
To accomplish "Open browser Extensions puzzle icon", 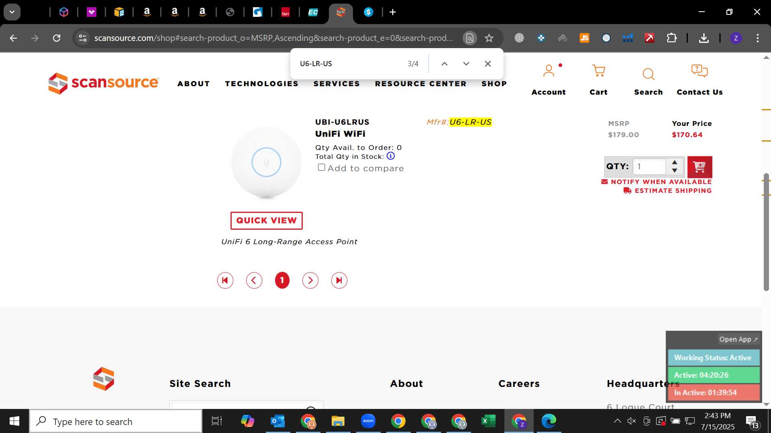I will pyautogui.click(x=672, y=38).
